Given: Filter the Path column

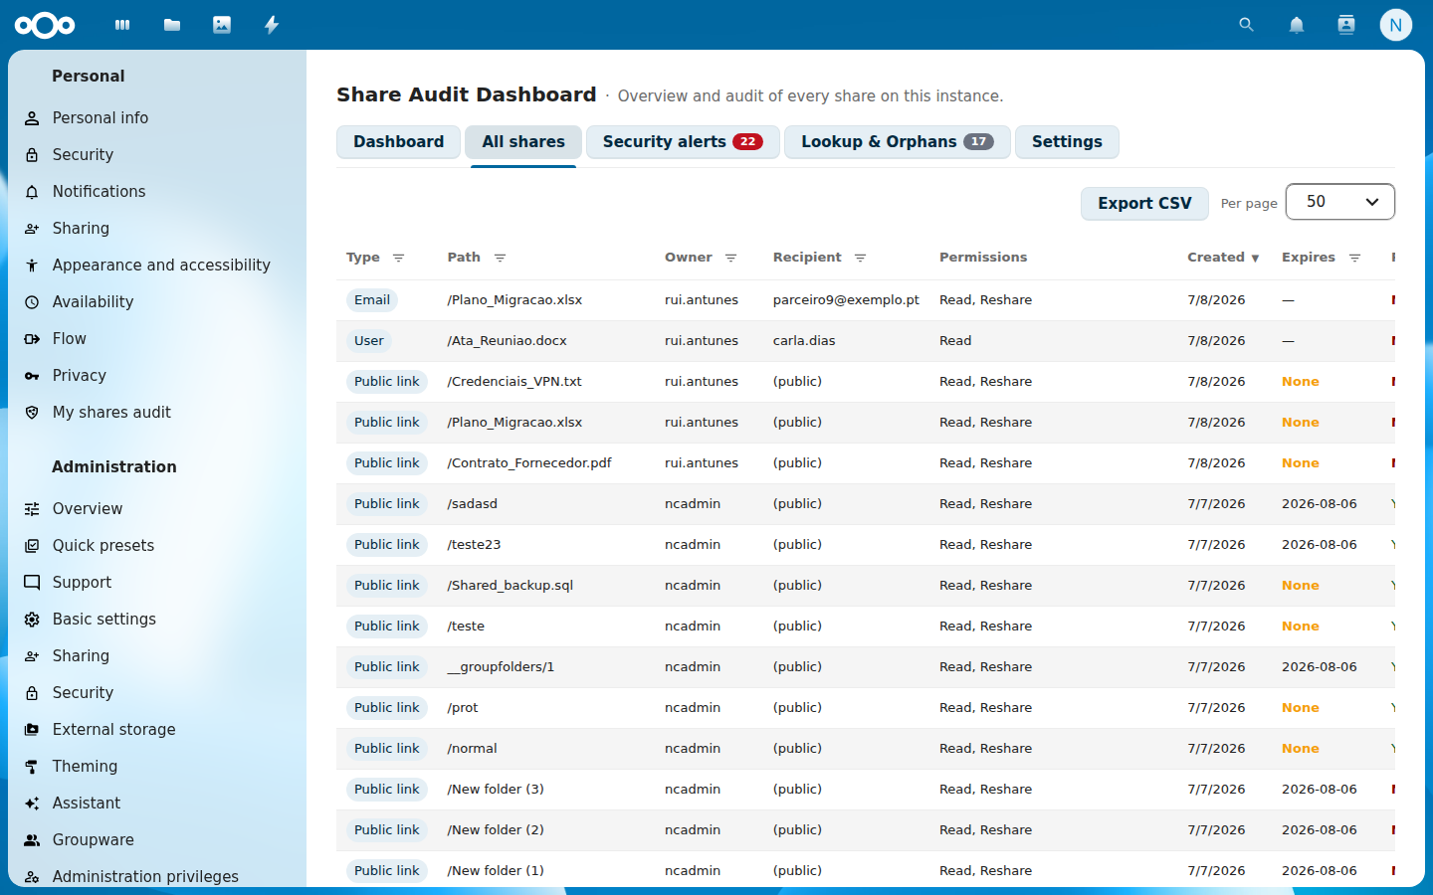Looking at the screenshot, I should [500, 258].
